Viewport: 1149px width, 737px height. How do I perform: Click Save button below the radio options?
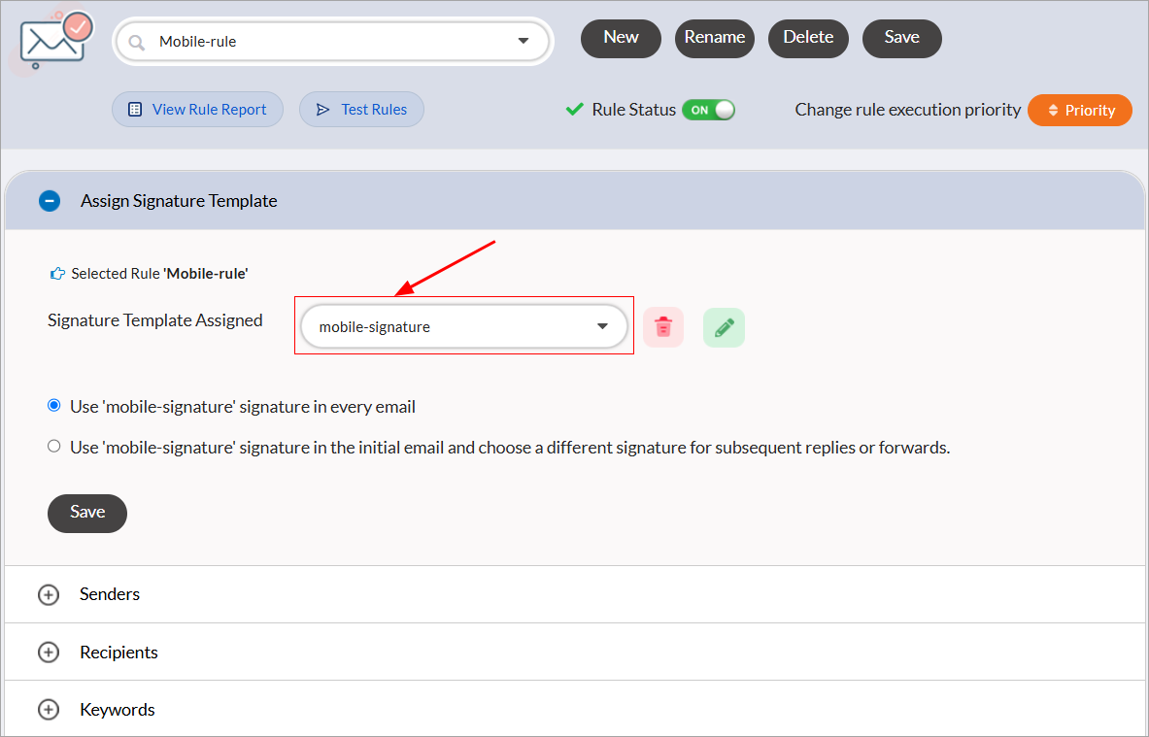coord(86,513)
